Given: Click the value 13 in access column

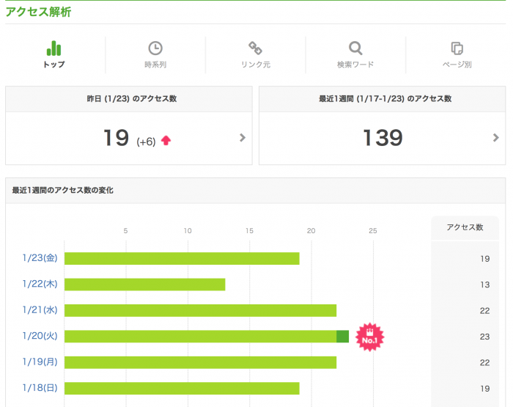Looking at the screenshot, I should pos(485,285).
